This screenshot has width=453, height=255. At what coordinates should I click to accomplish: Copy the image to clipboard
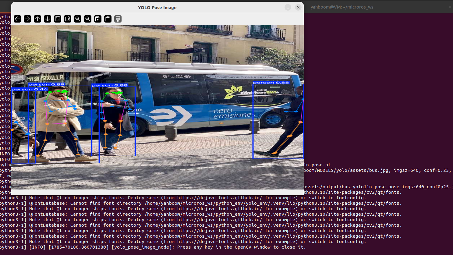108,19
